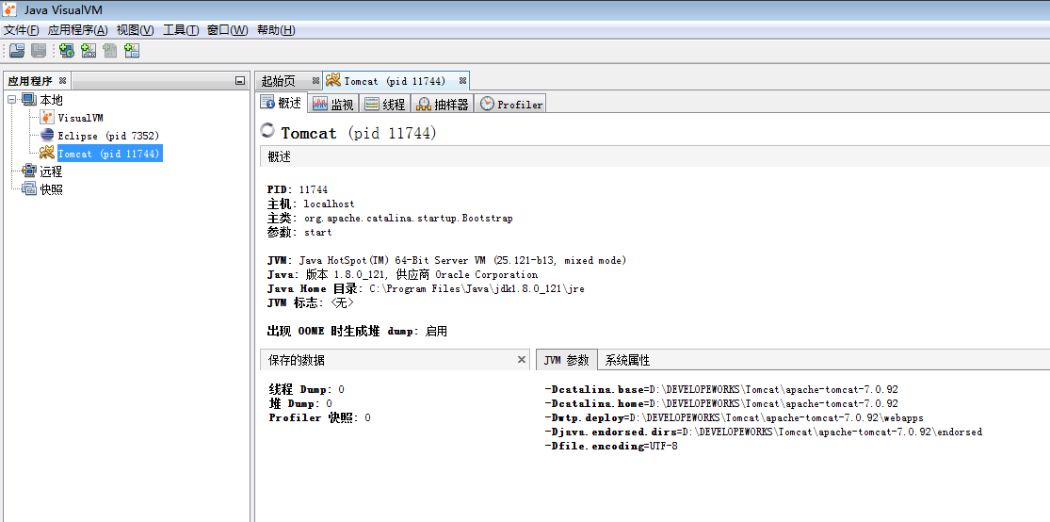The width and height of the screenshot is (1050, 522).
Task: Open the 监视 tab
Action: [334, 104]
